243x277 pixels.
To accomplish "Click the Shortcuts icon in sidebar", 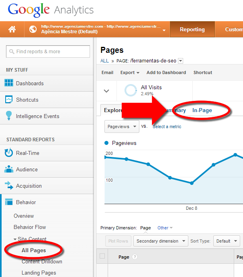I will tap(8, 100).
